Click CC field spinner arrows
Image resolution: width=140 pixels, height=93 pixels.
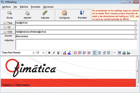[x=136, y=27]
